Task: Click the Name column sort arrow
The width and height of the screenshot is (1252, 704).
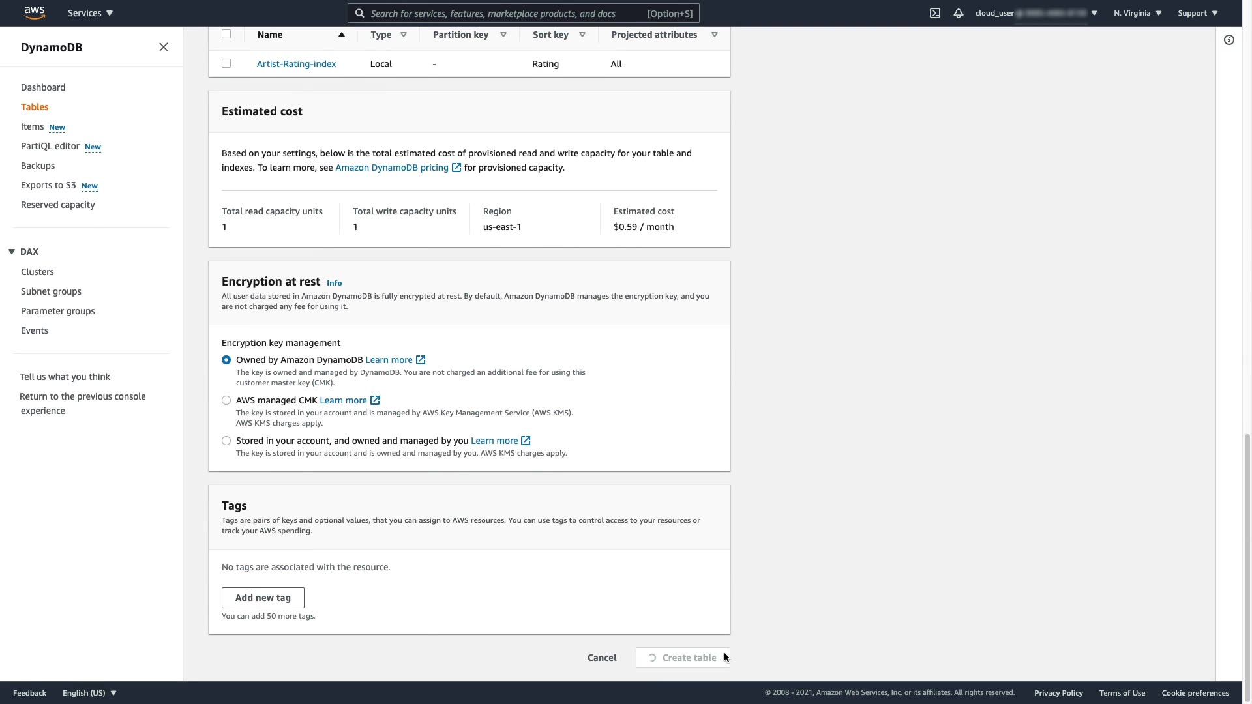Action: pos(341,35)
